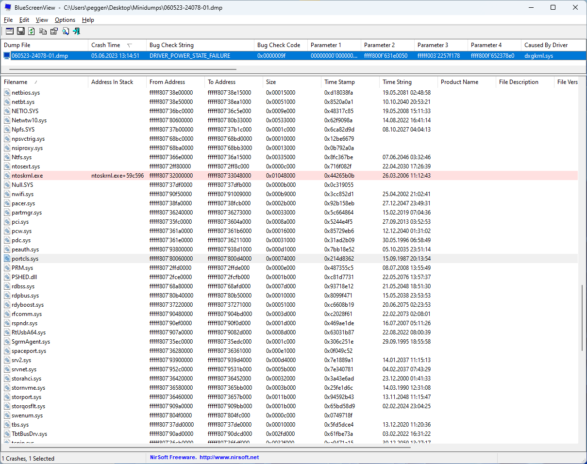Image resolution: width=587 pixels, height=464 pixels.
Task: Click file icon of PSHED.dll row
Action: 7,277
